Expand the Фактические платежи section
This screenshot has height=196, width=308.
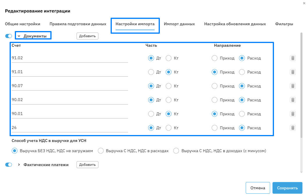(19, 165)
